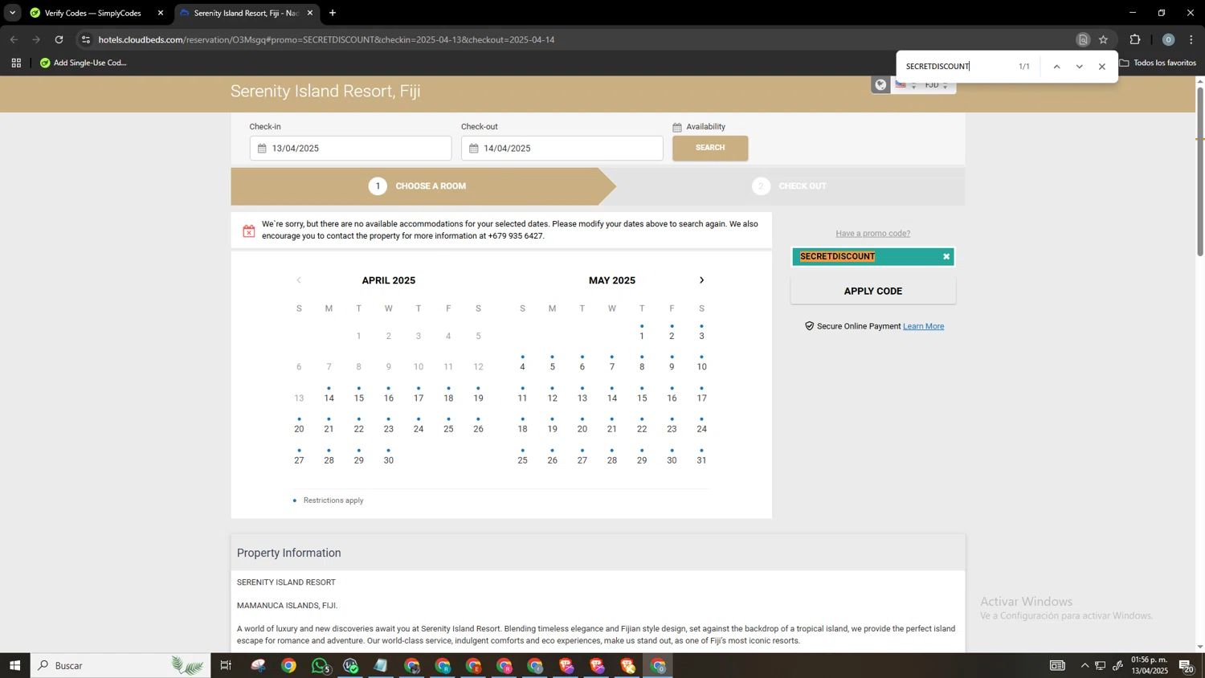The width and height of the screenshot is (1205, 678).
Task: Open the Learn More link
Action: pos(923,326)
